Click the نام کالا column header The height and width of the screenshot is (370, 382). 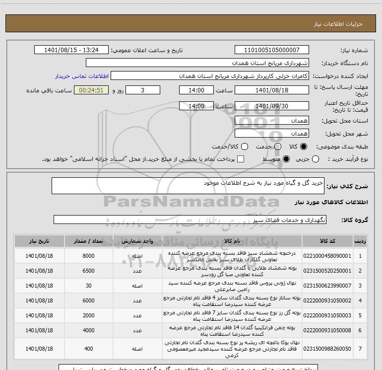click(x=232, y=241)
